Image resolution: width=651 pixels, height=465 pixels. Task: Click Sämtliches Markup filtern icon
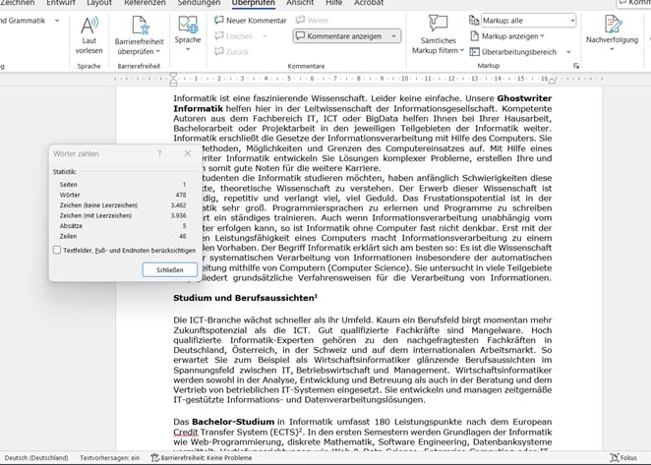tap(438, 24)
